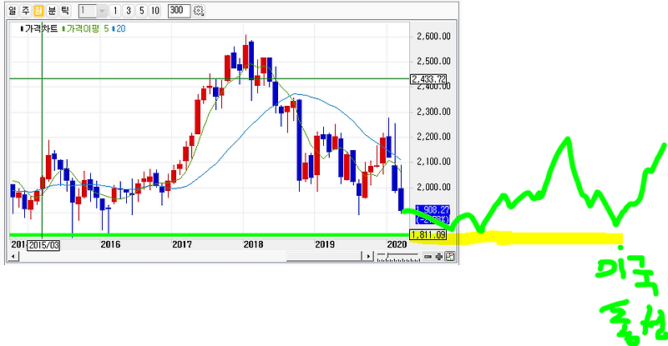The image size is (668, 346).
Task: Click the horizontal chart scrollbar thumb
Action: tap(324, 256)
